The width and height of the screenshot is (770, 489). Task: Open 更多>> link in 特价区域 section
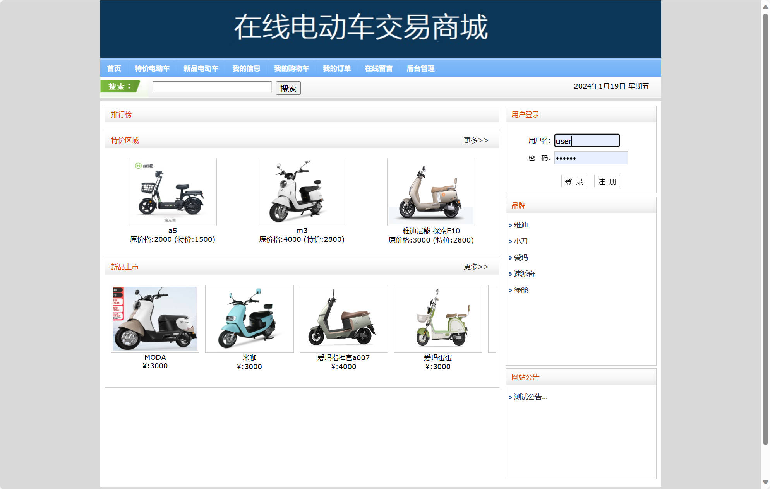click(x=475, y=140)
